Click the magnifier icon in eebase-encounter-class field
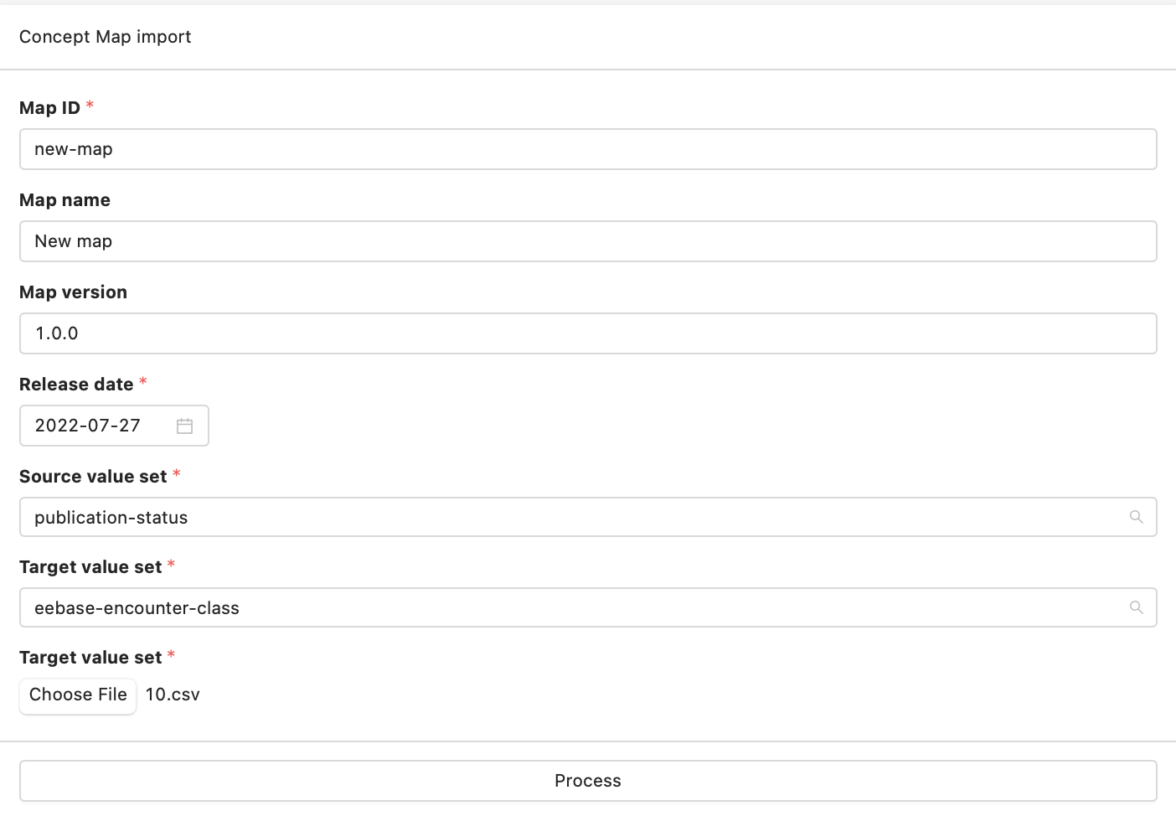This screenshot has height=816, width=1176. tap(1136, 607)
